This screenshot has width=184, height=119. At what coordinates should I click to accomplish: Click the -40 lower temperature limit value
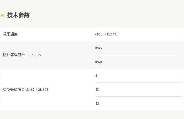[x=97, y=34]
